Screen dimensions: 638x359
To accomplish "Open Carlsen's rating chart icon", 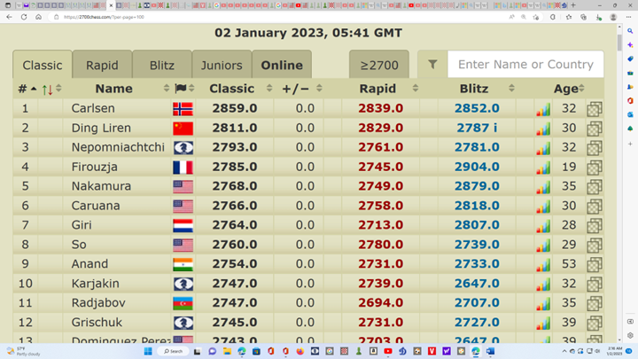I will coord(542,109).
